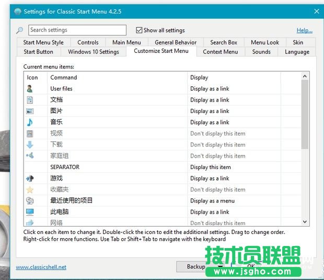Click the 此电脑 computer monitor icon
Screen dimensions: 324x280
pos(30,212)
